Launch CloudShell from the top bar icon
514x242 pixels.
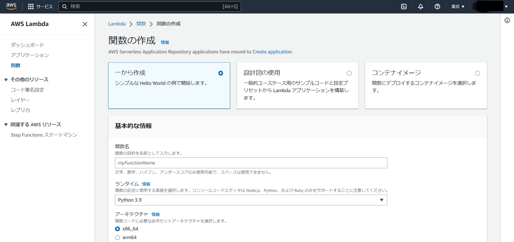404,6
